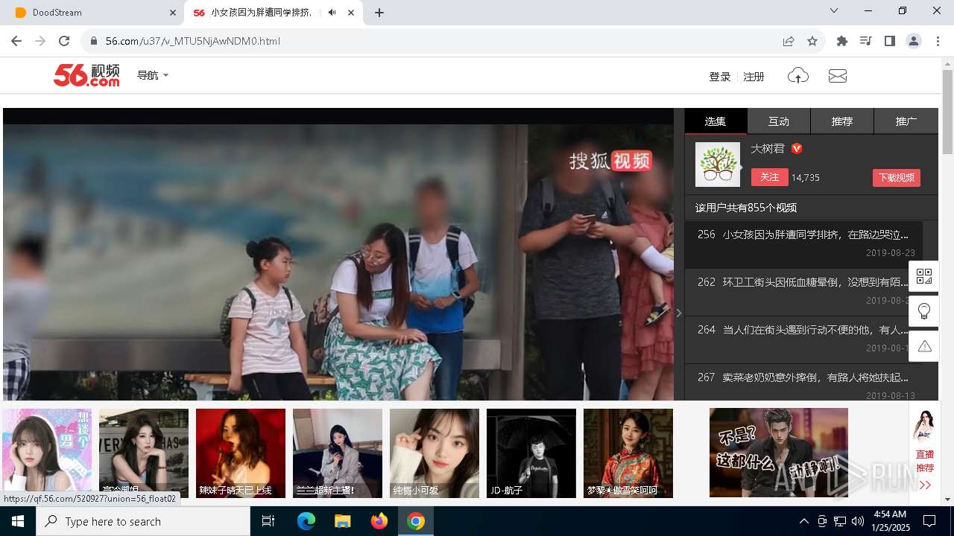Switch to the 推荐 tab
This screenshot has width=954, height=536.
(842, 121)
